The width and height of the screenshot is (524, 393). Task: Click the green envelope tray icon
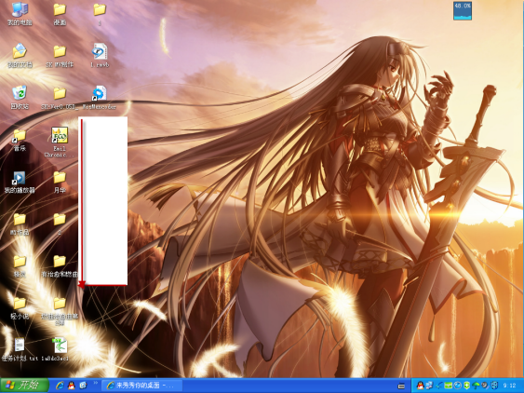pos(448,386)
